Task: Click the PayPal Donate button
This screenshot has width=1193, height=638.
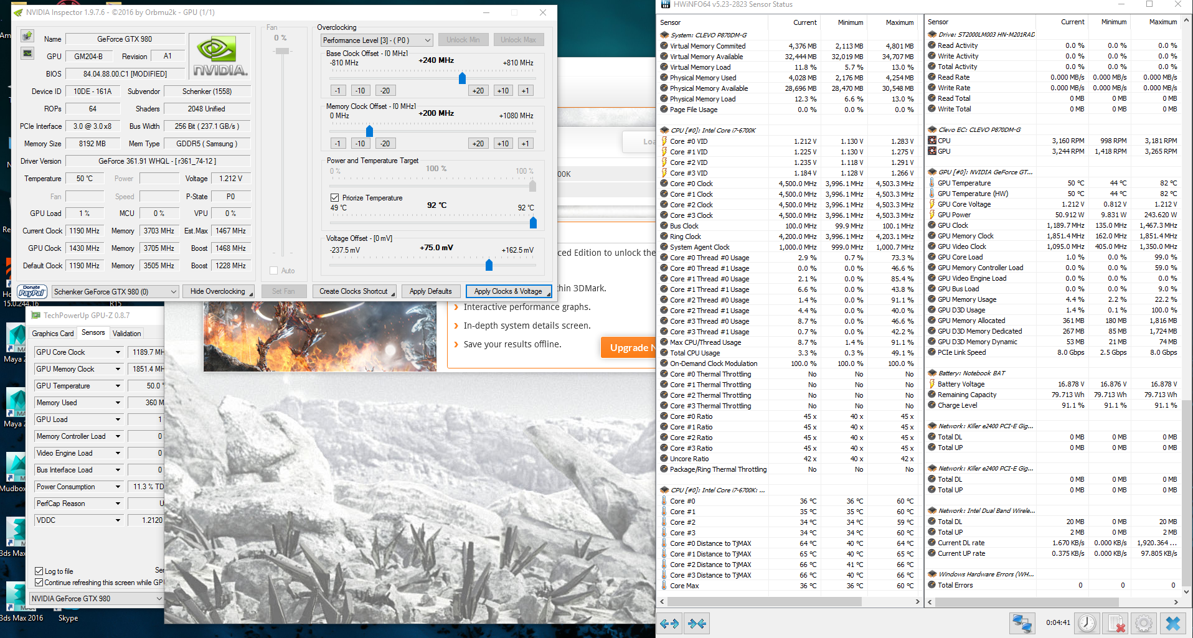Action: pyautogui.click(x=32, y=291)
